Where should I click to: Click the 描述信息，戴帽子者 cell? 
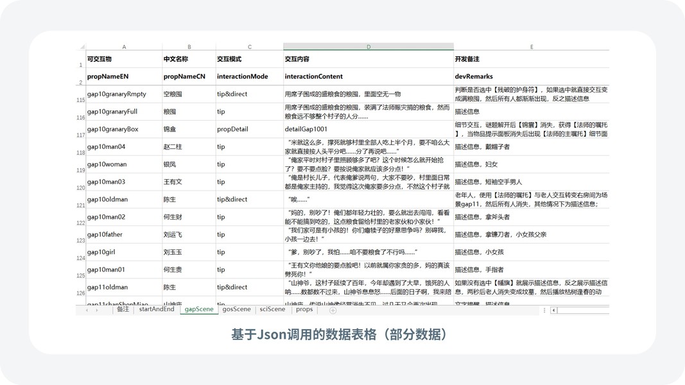click(x=531, y=147)
